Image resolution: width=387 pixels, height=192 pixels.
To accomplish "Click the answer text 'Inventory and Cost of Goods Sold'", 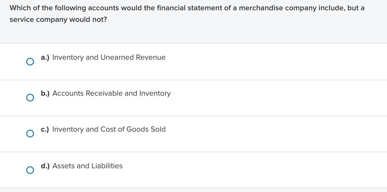I will (109, 129).
